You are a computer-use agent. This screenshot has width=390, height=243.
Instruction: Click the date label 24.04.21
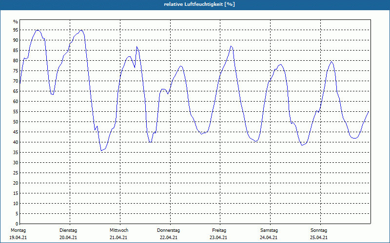[269, 238]
